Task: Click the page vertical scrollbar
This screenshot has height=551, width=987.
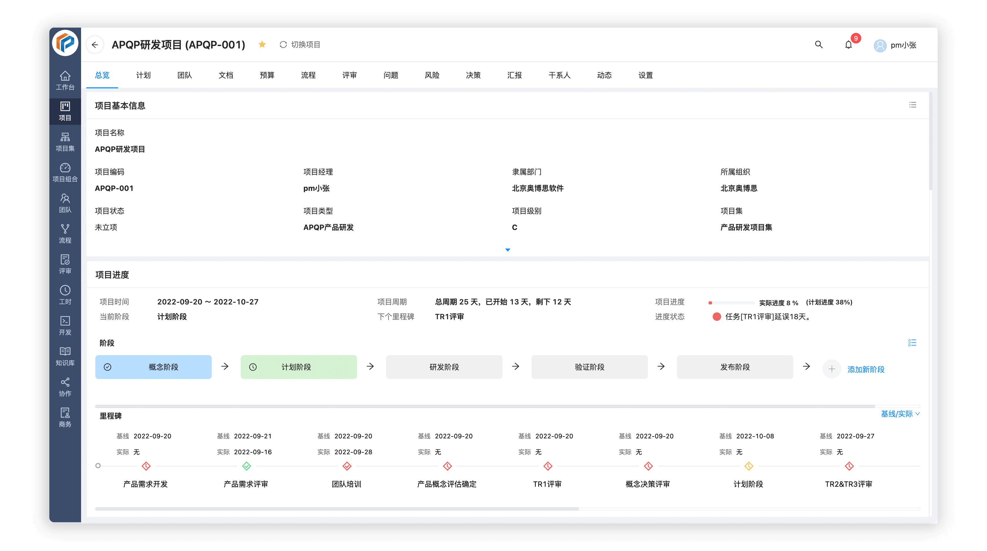Action: click(x=931, y=142)
